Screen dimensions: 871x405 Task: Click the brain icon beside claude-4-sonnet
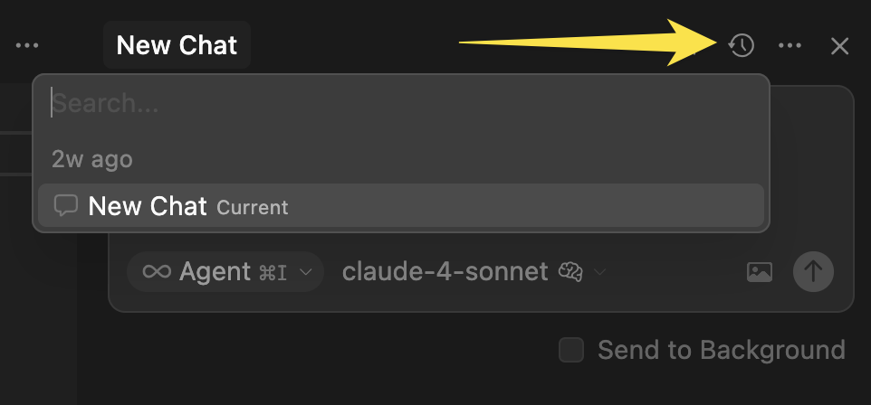[x=570, y=271]
